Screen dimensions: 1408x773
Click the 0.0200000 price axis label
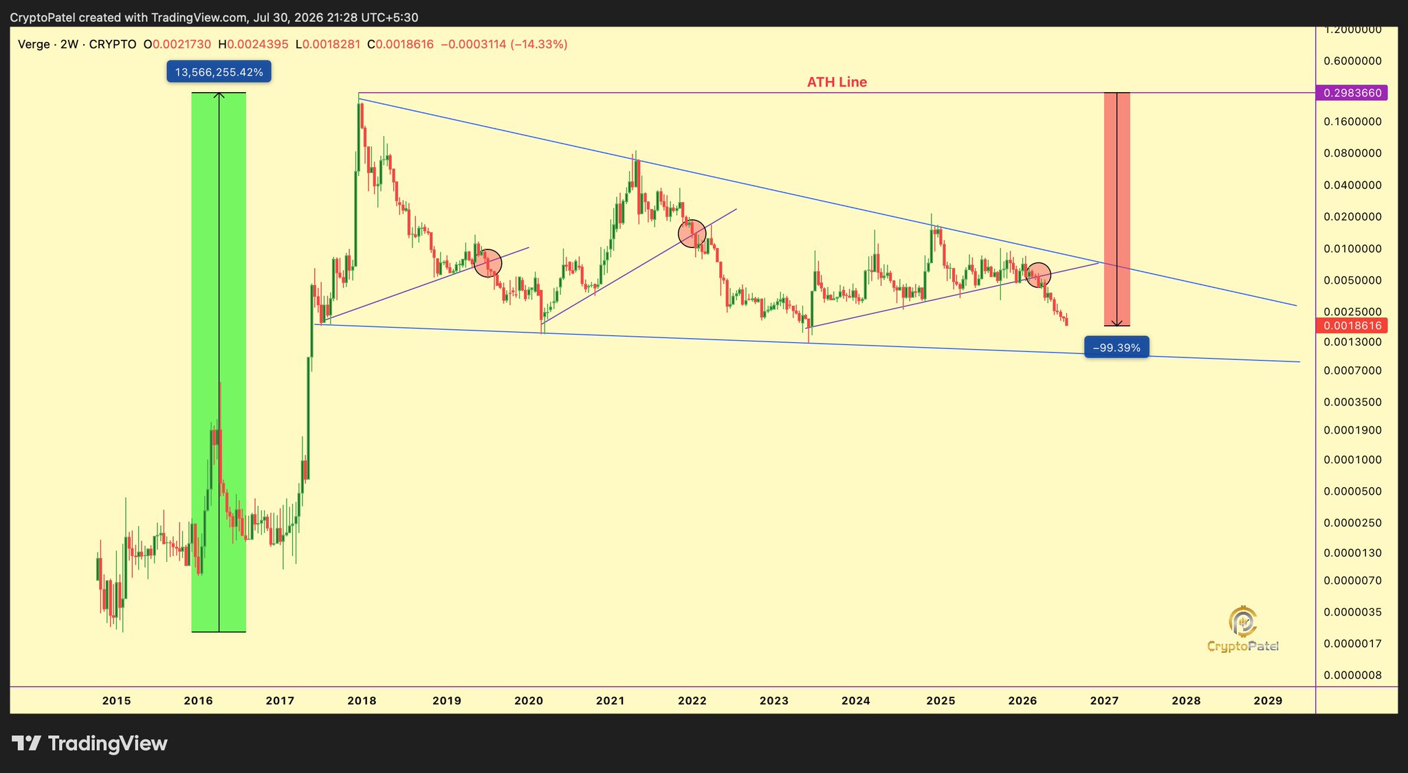pos(1352,217)
